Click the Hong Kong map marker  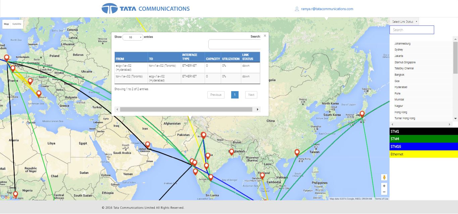pyautogui.click(x=297, y=152)
